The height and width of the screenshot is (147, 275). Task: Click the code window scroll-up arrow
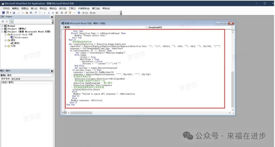232,32
